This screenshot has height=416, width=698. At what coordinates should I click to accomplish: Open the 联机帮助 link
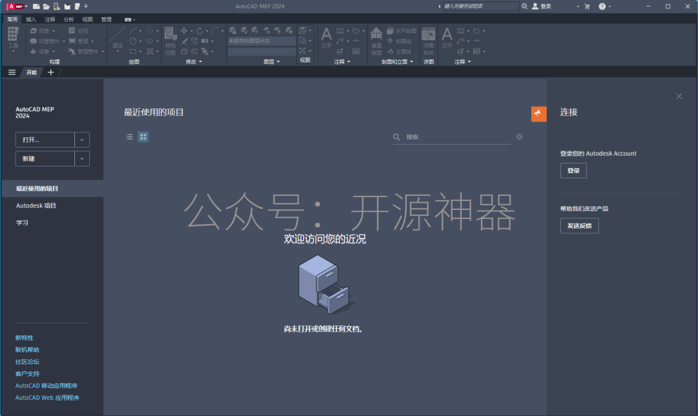tap(27, 349)
